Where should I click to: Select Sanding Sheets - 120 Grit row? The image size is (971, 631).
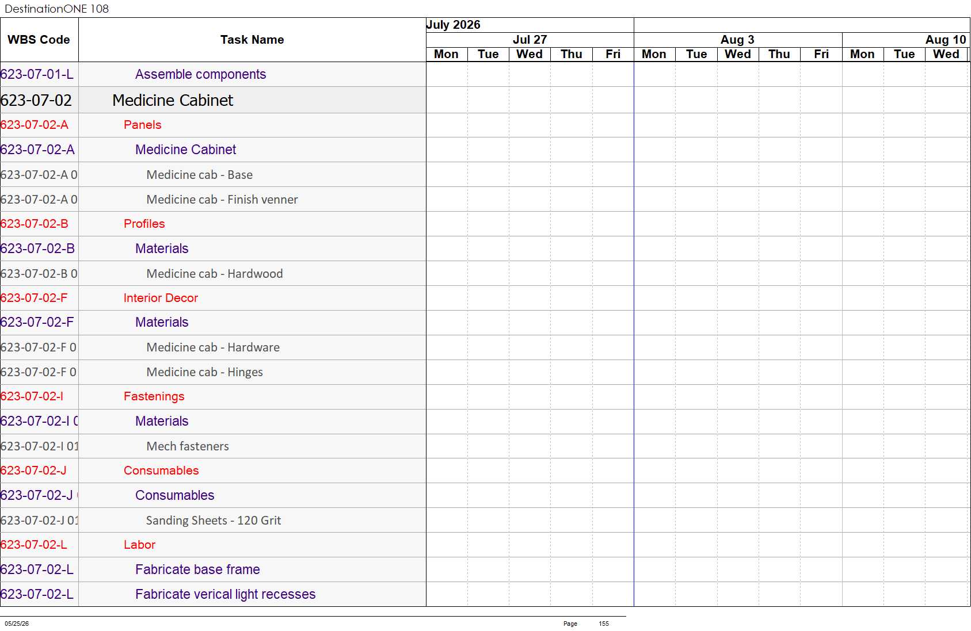coord(214,521)
